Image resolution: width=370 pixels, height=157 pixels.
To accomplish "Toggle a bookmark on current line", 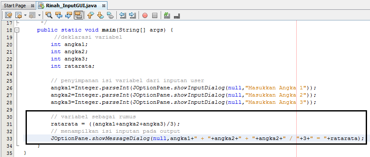I will point(110,15).
